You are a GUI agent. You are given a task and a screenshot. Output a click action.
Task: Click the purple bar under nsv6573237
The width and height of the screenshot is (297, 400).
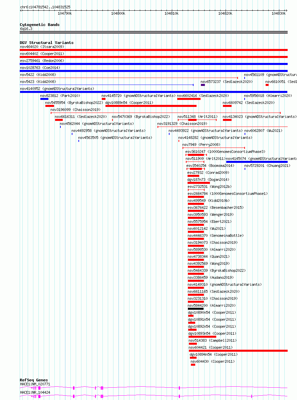pyautogui.click(x=203, y=85)
